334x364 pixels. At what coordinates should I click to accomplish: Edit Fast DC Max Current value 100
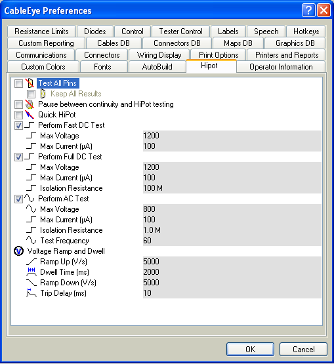[232, 146]
